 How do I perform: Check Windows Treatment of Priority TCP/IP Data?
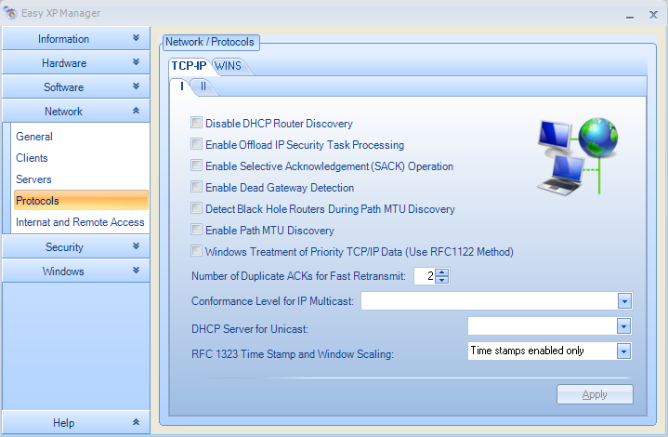point(196,251)
